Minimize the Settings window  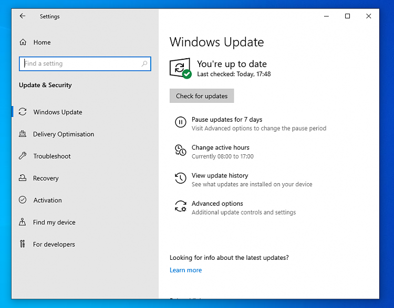(326, 16)
